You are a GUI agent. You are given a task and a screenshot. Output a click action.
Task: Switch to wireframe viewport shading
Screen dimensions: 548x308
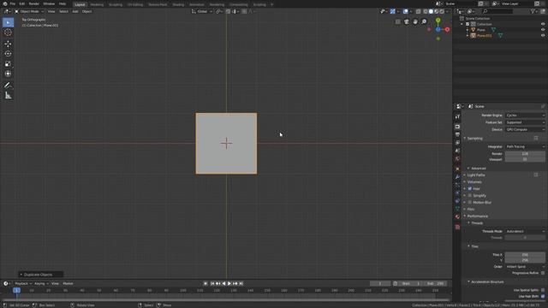426,11
